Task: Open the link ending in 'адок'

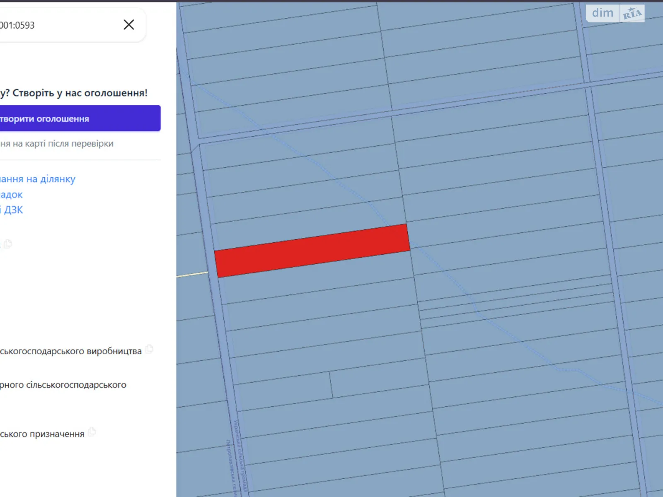Action: coord(11,195)
